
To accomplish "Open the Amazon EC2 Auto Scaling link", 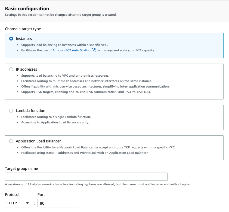I will point(72,50).
